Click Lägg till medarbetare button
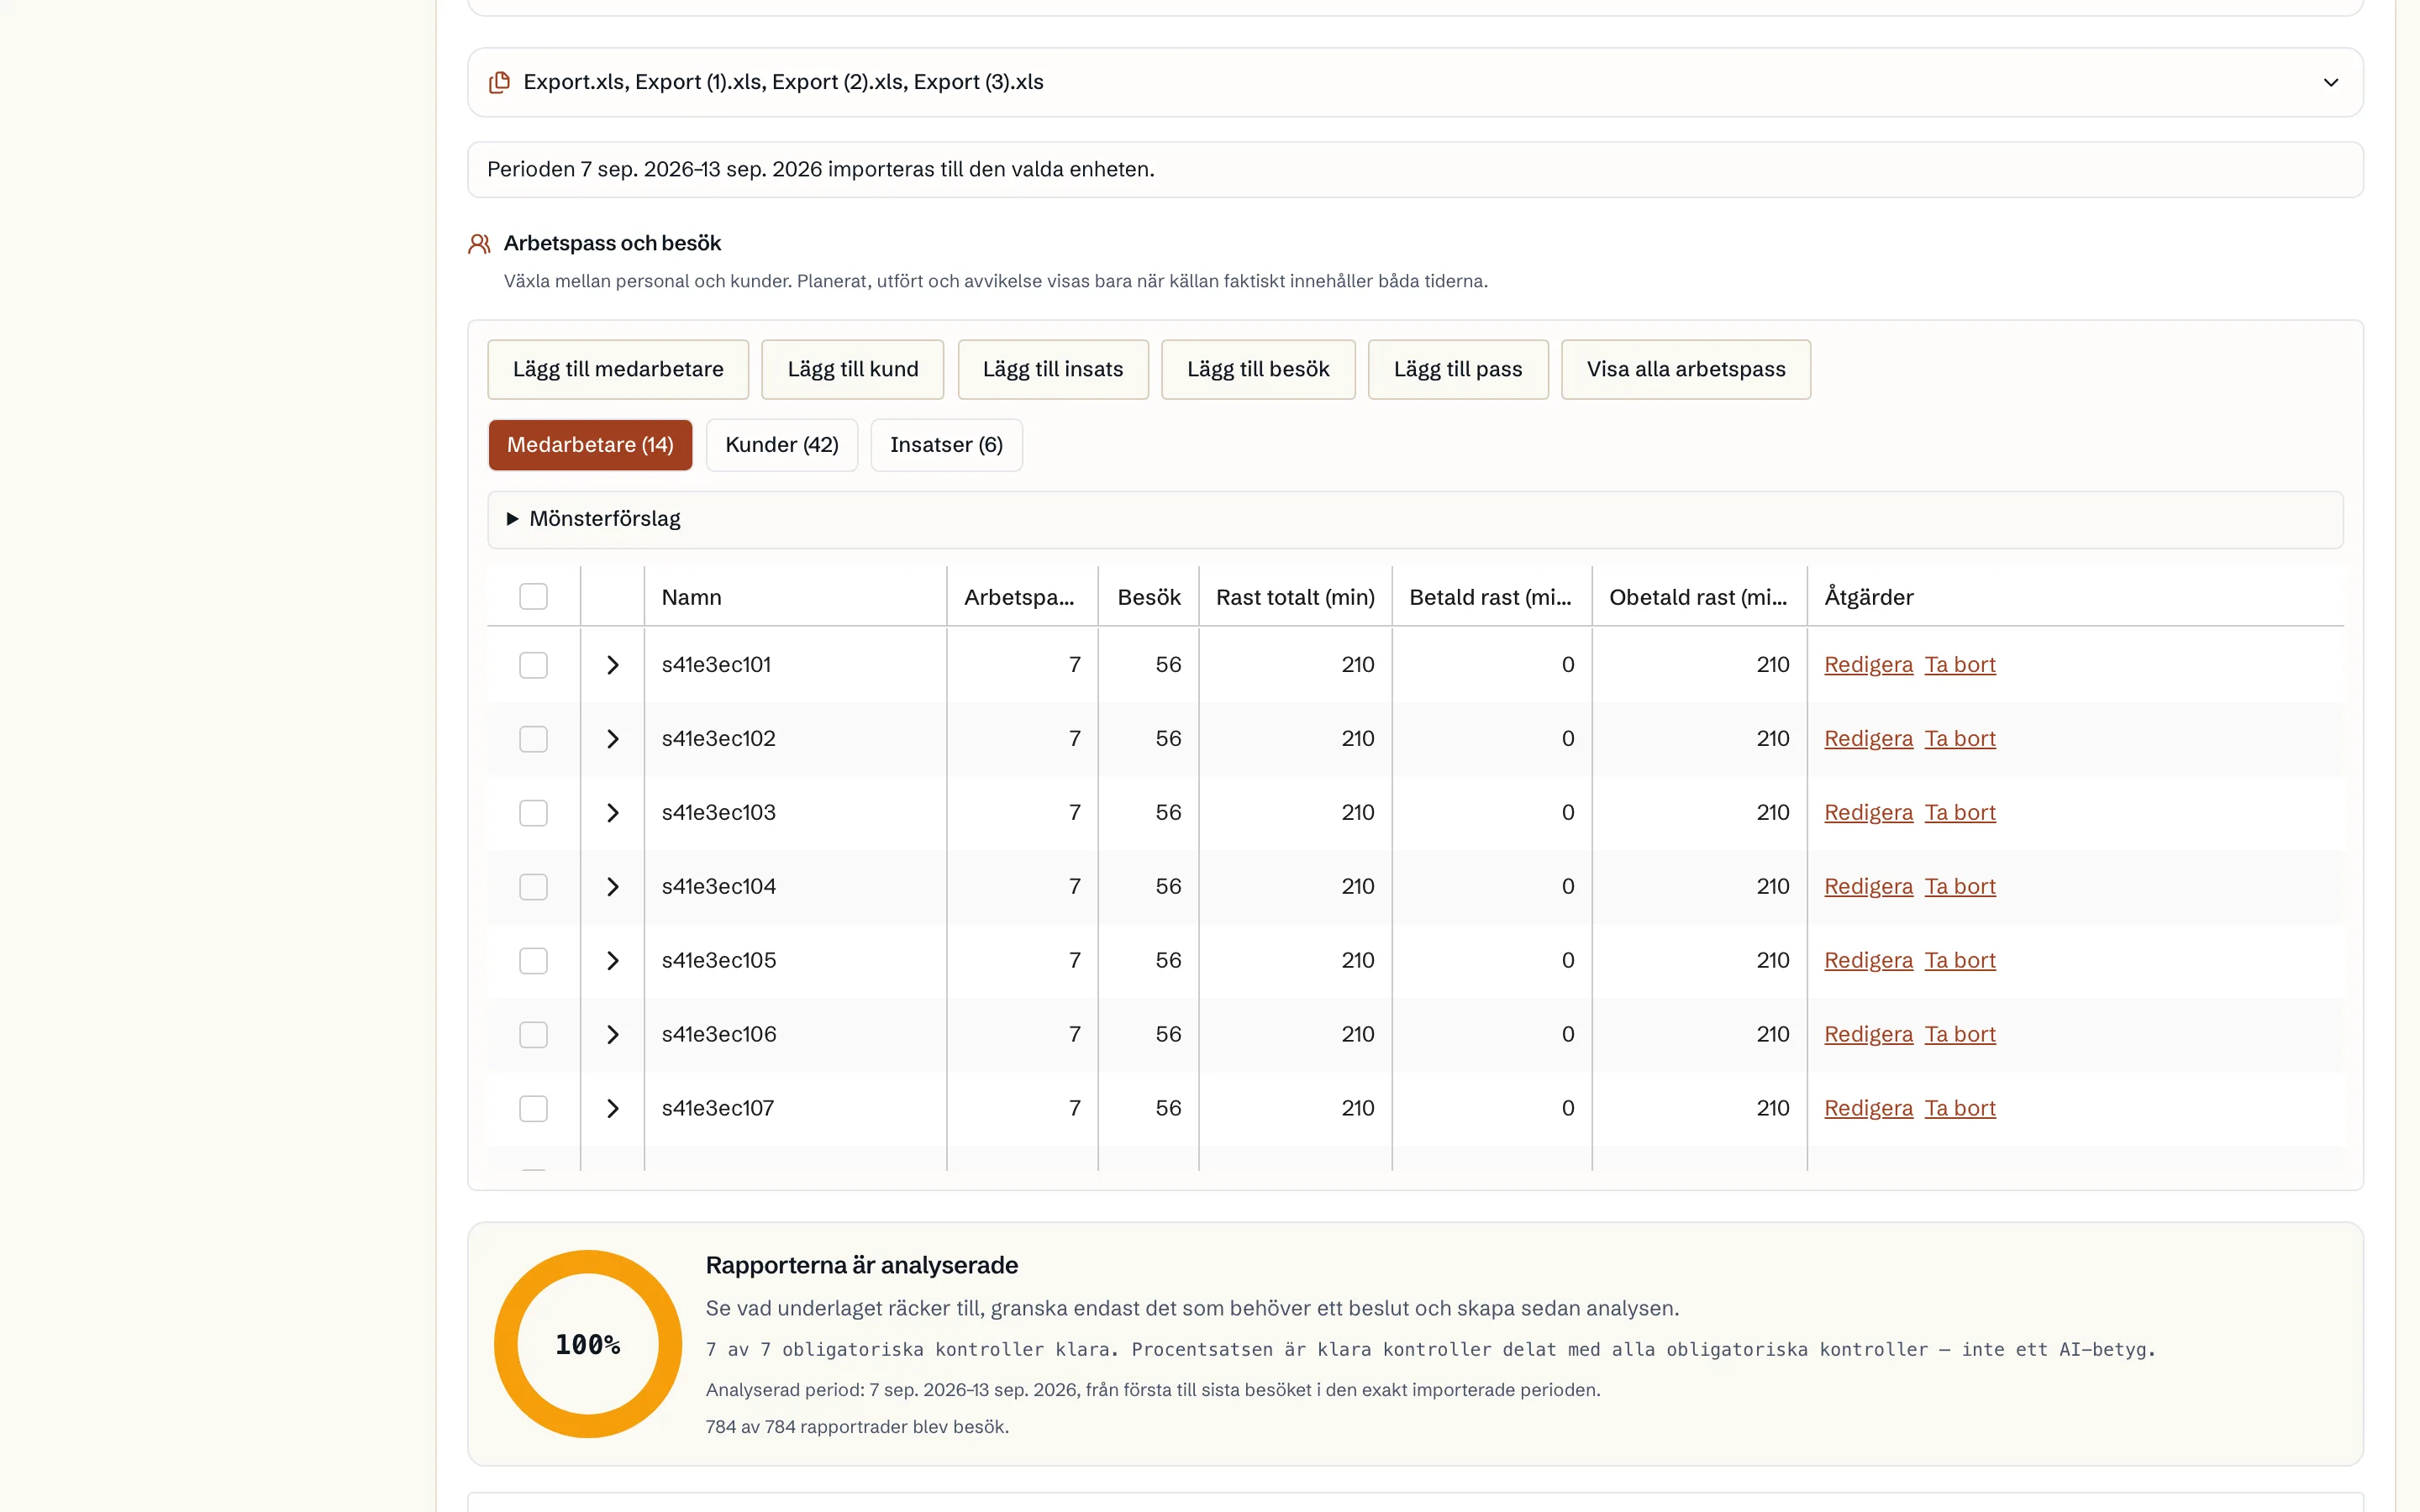The height and width of the screenshot is (1512, 2420). click(618, 369)
